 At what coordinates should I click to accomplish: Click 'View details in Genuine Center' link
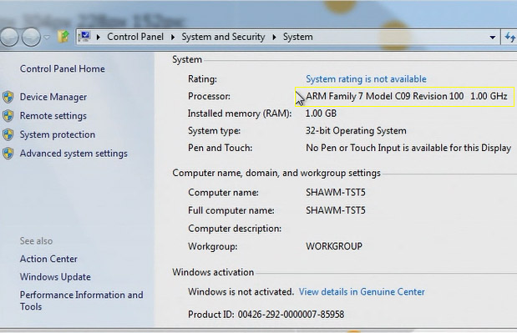pyautogui.click(x=362, y=292)
